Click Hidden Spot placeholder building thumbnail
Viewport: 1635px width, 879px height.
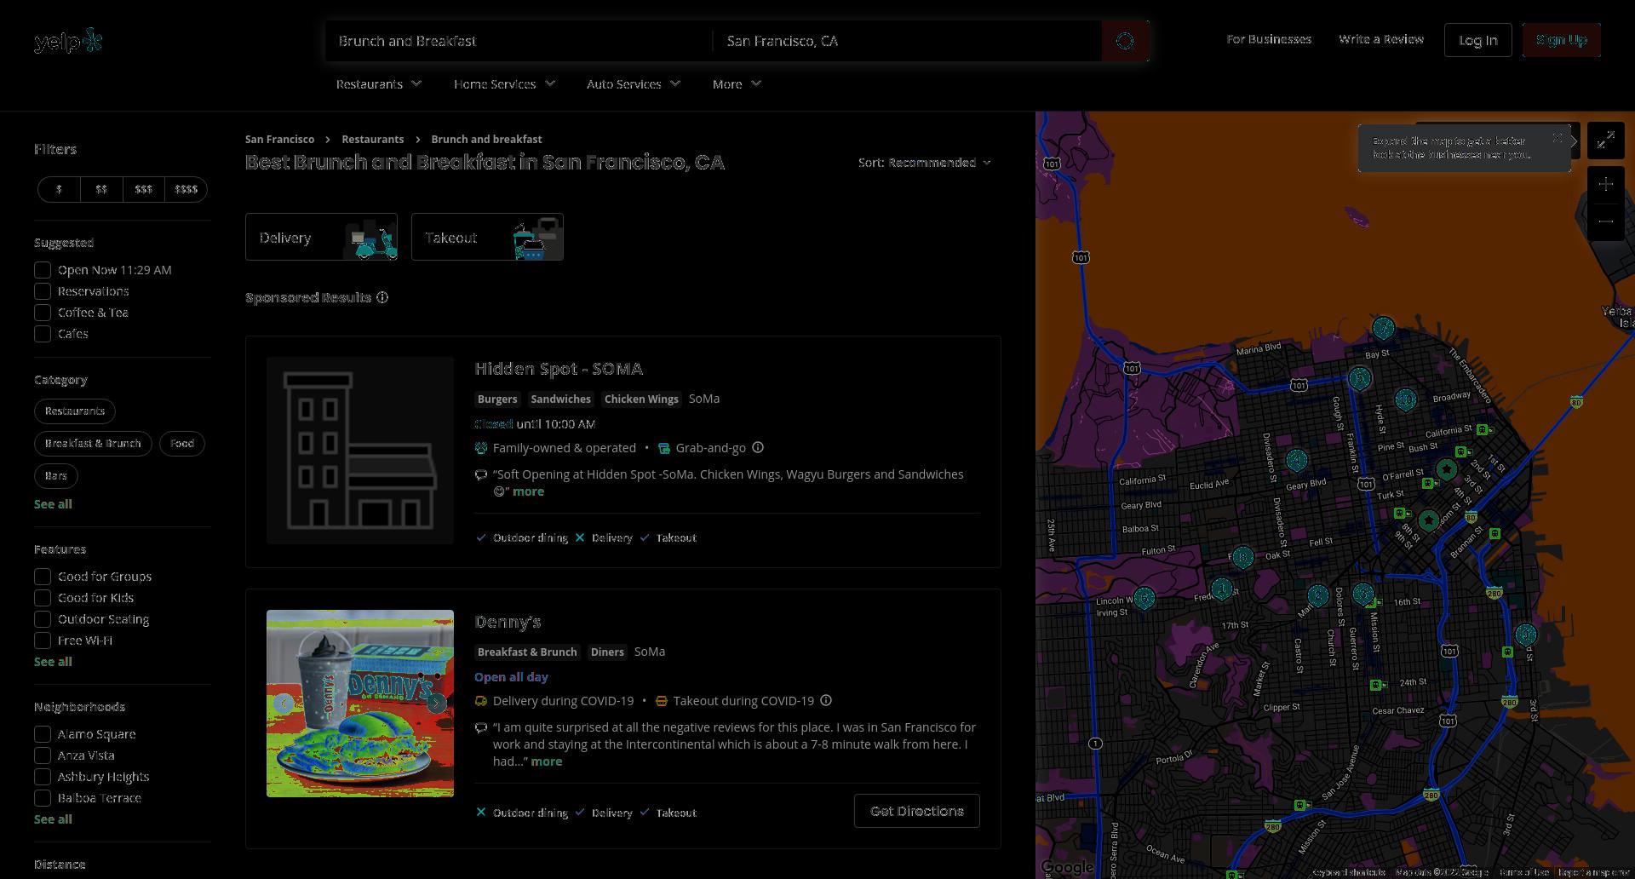click(360, 451)
